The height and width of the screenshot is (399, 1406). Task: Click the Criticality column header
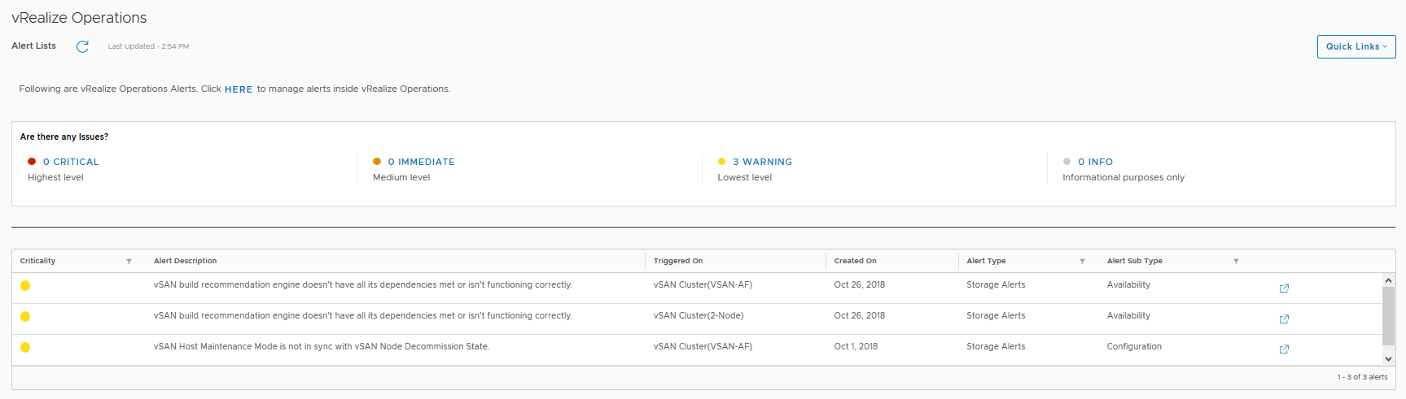point(37,261)
